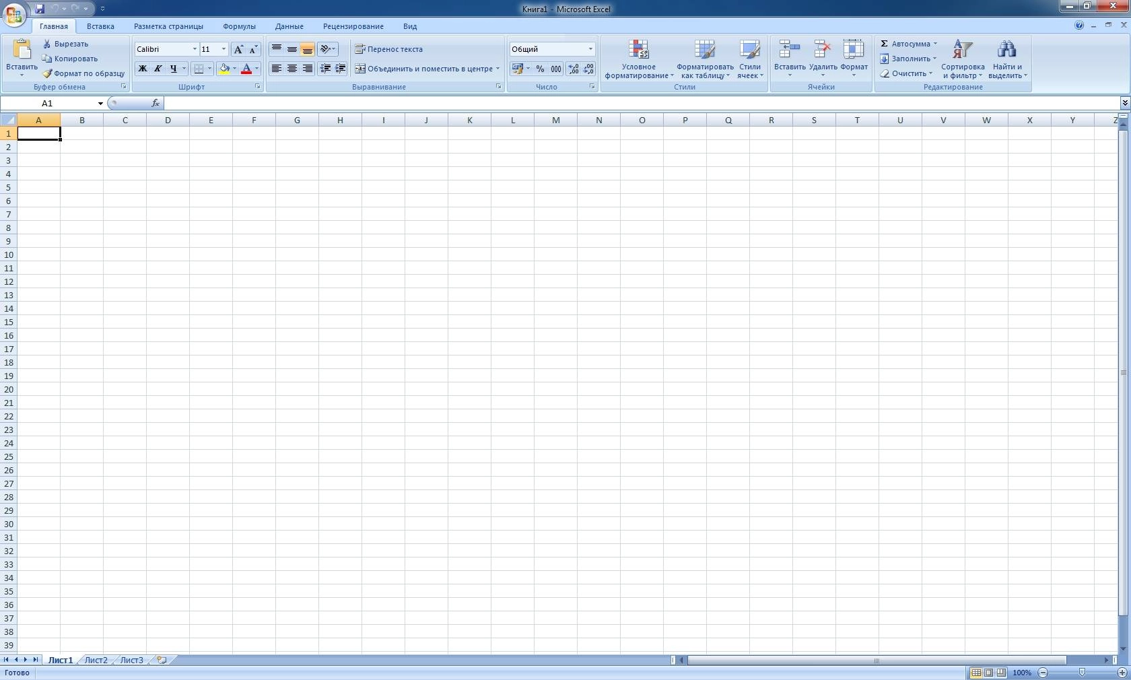Screen dimensions: 1131x680
Task: Switch to Формулы ribbon tab
Action: (x=239, y=26)
